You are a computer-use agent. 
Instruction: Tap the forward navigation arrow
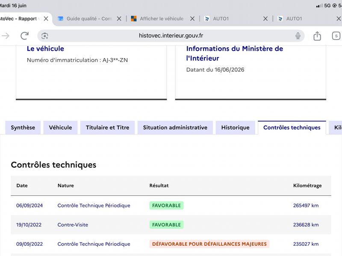[6, 36]
